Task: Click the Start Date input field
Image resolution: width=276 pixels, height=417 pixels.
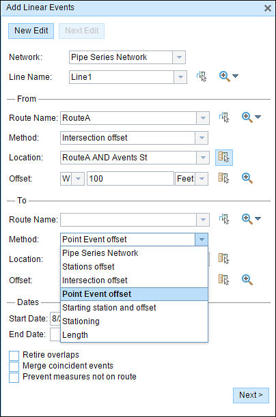Action: [x=55, y=318]
